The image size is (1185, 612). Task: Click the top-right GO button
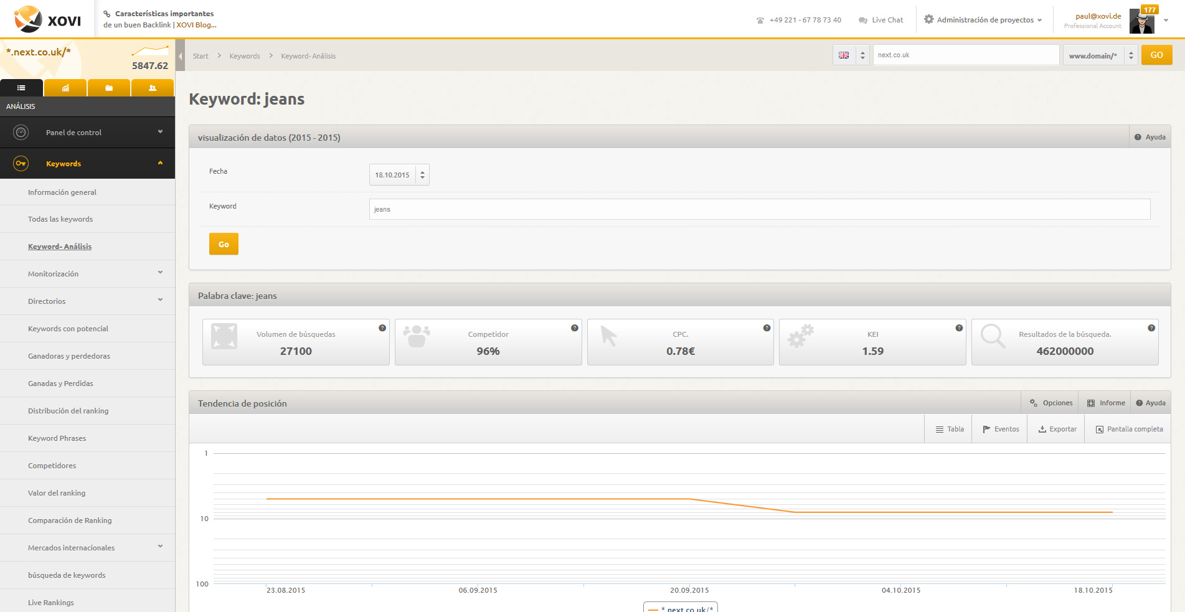pos(1156,55)
